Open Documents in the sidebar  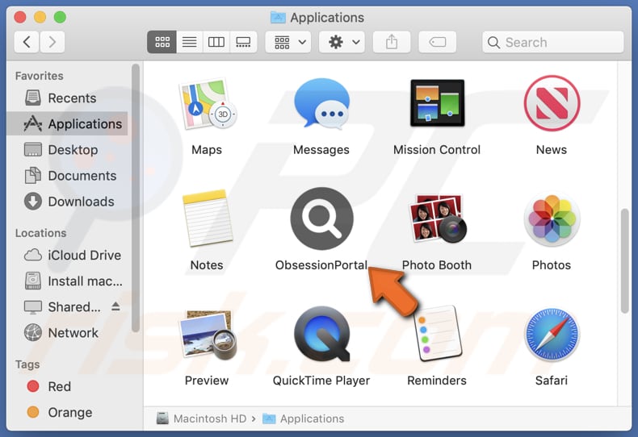coord(68,176)
